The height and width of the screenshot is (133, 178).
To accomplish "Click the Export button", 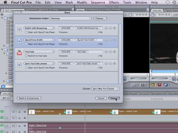I will coord(114,98).
